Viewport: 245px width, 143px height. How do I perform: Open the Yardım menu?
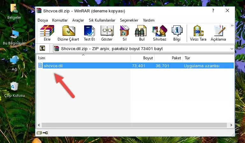click(x=148, y=20)
